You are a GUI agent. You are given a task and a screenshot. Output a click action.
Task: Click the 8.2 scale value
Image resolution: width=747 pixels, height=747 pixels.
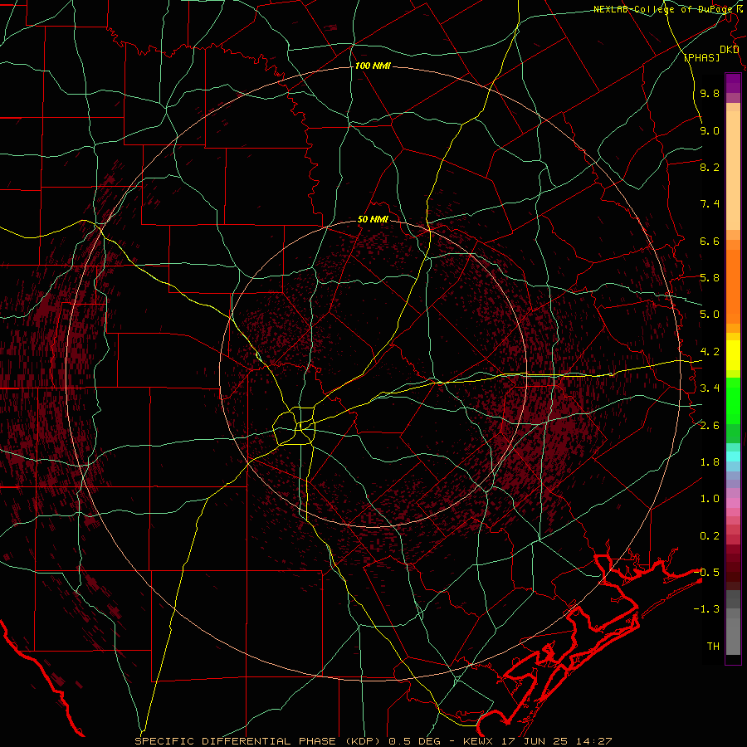pos(710,167)
